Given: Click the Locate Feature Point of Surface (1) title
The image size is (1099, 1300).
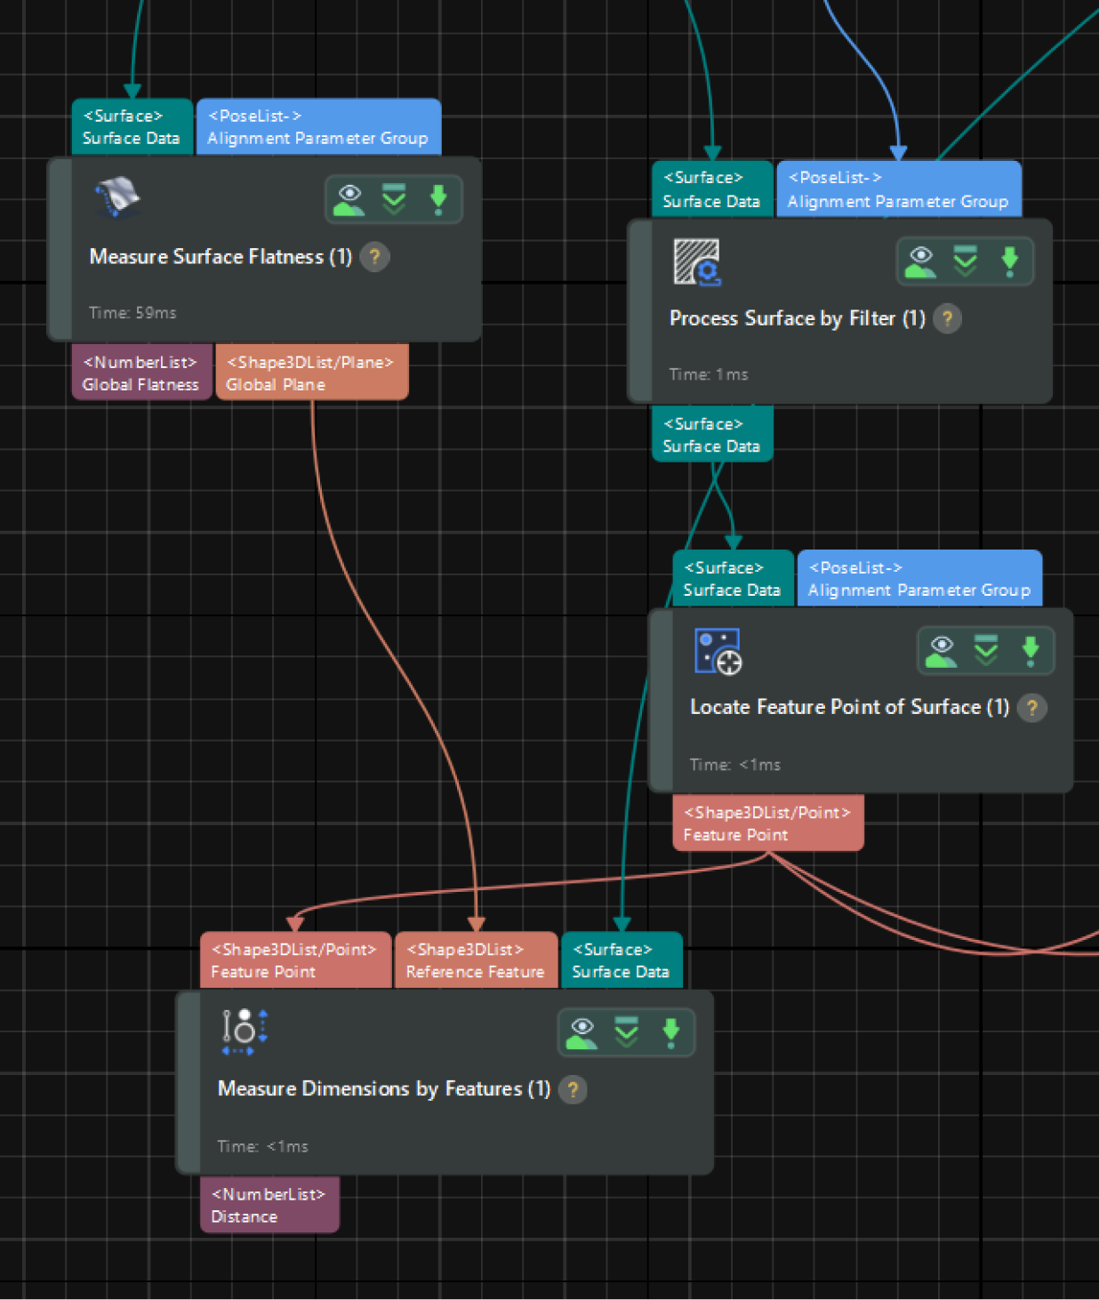Looking at the screenshot, I should [850, 707].
